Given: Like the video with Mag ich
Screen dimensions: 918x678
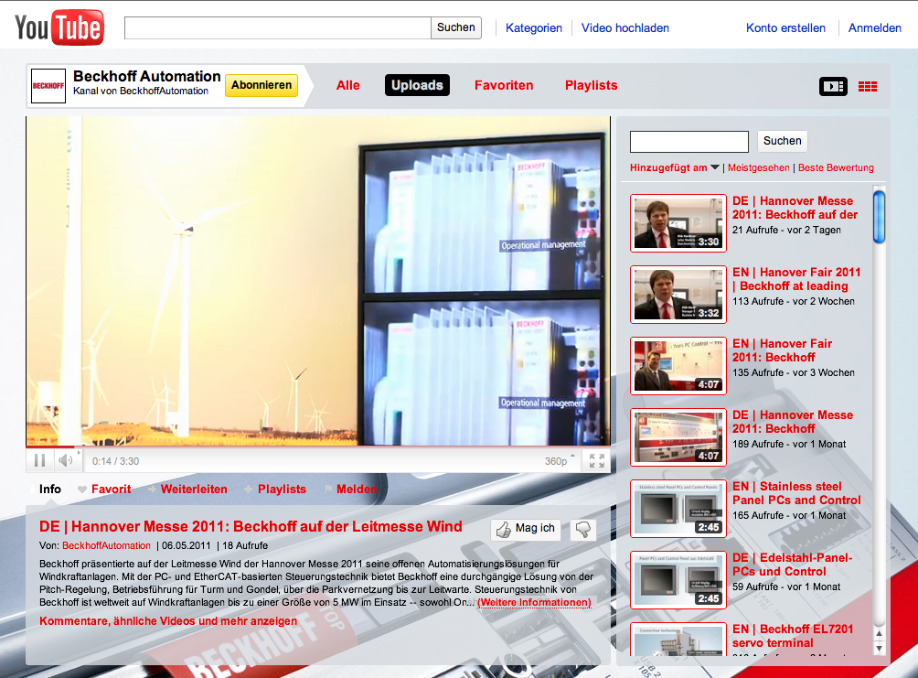Looking at the screenshot, I should pyautogui.click(x=525, y=529).
